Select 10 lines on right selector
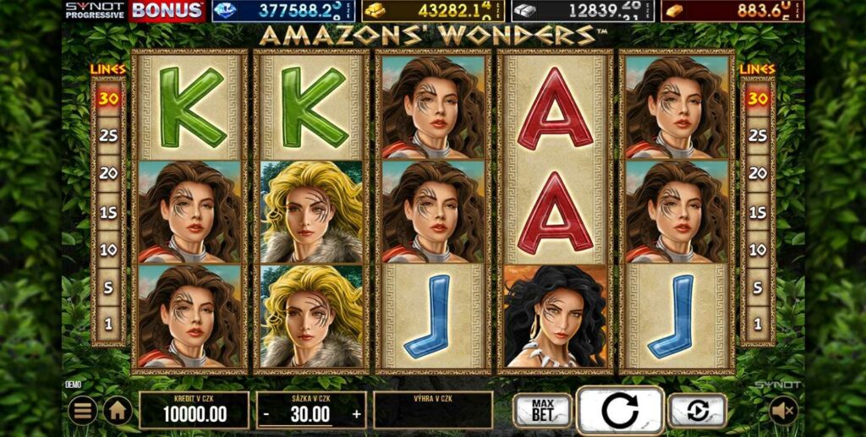The height and width of the screenshot is (437, 866). pos(758,249)
